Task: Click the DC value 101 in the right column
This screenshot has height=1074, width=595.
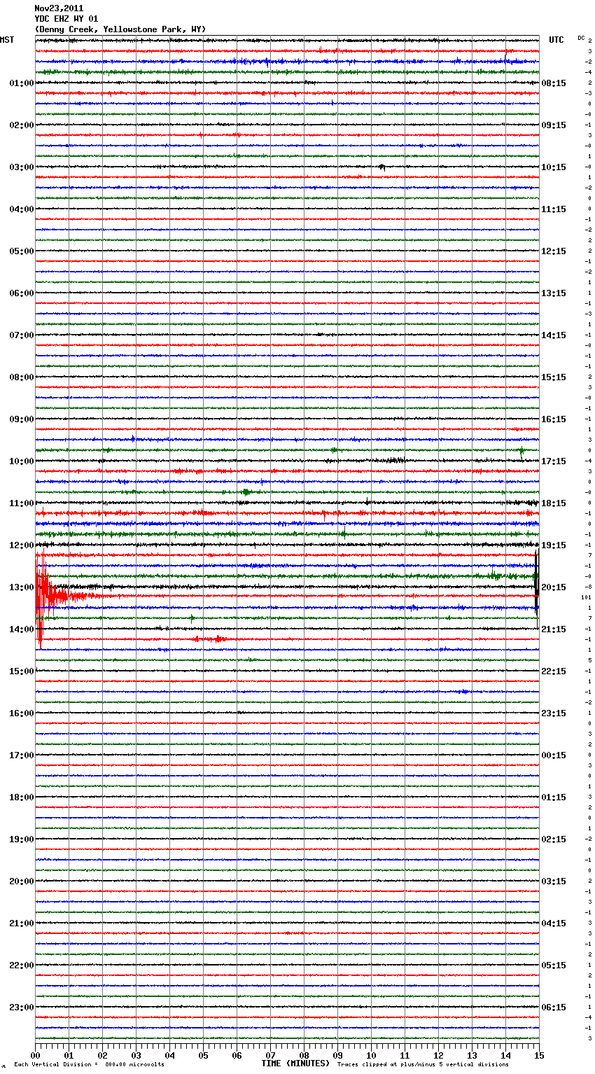Action: click(x=586, y=597)
